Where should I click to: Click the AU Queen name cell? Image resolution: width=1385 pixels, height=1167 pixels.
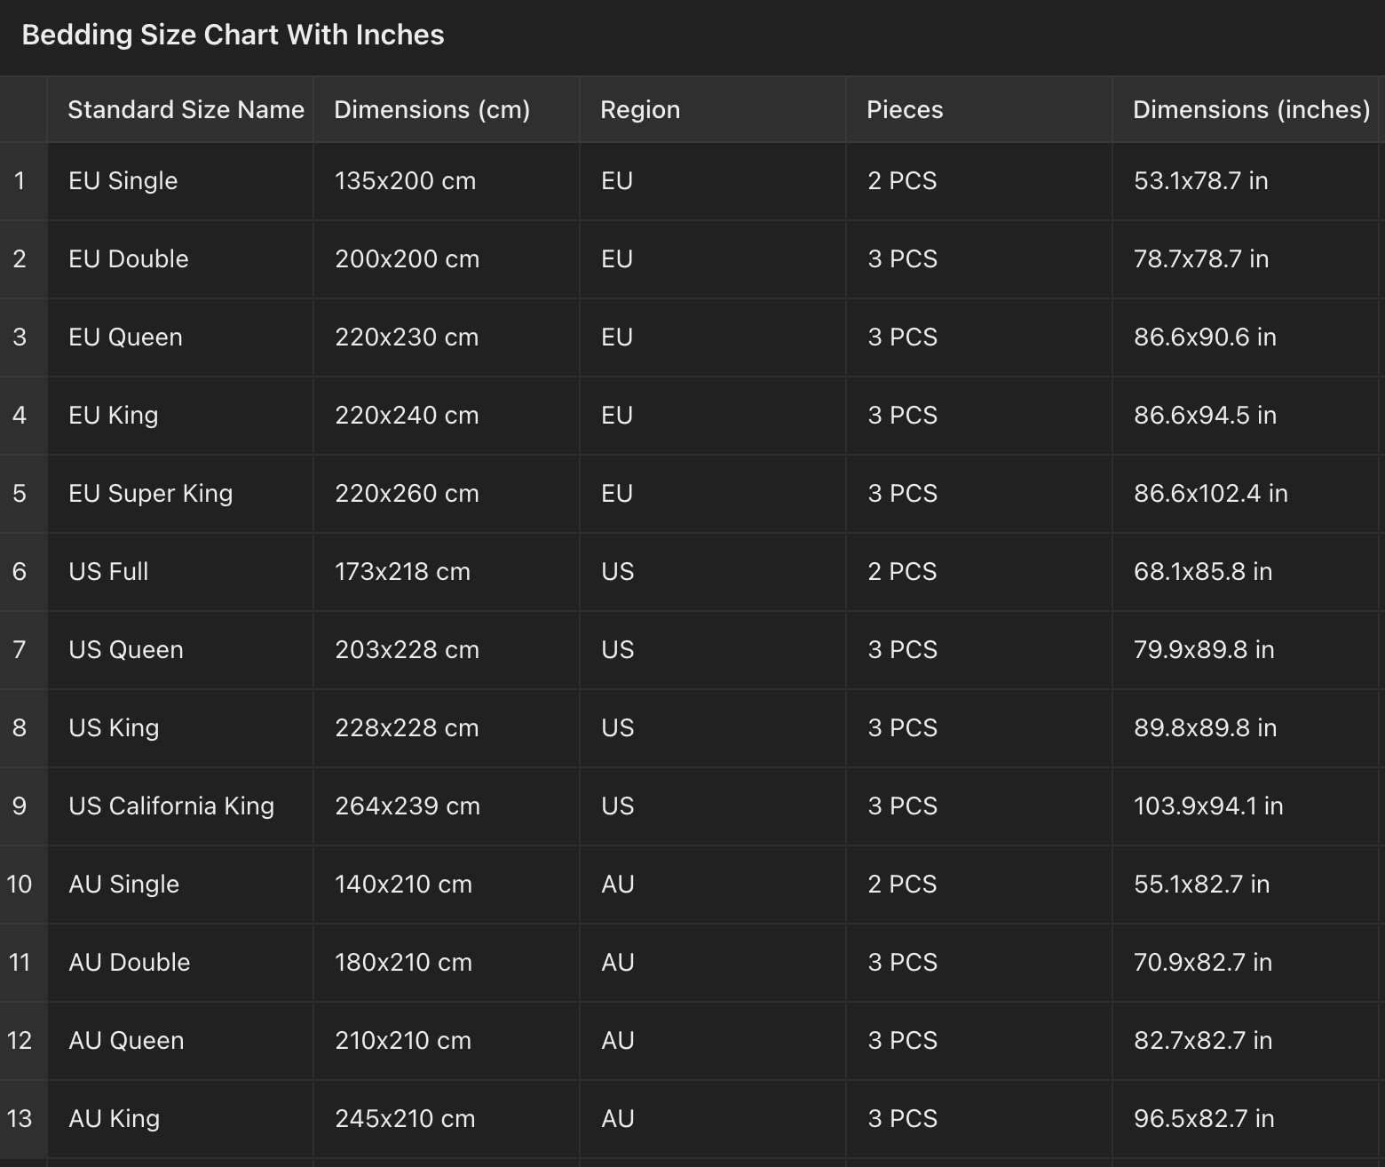126,1041
